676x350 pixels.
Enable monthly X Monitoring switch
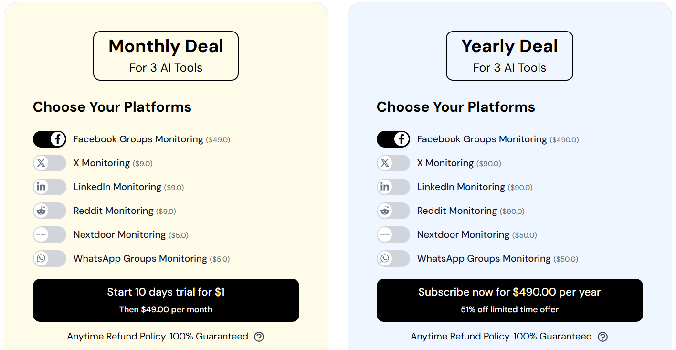coord(50,163)
